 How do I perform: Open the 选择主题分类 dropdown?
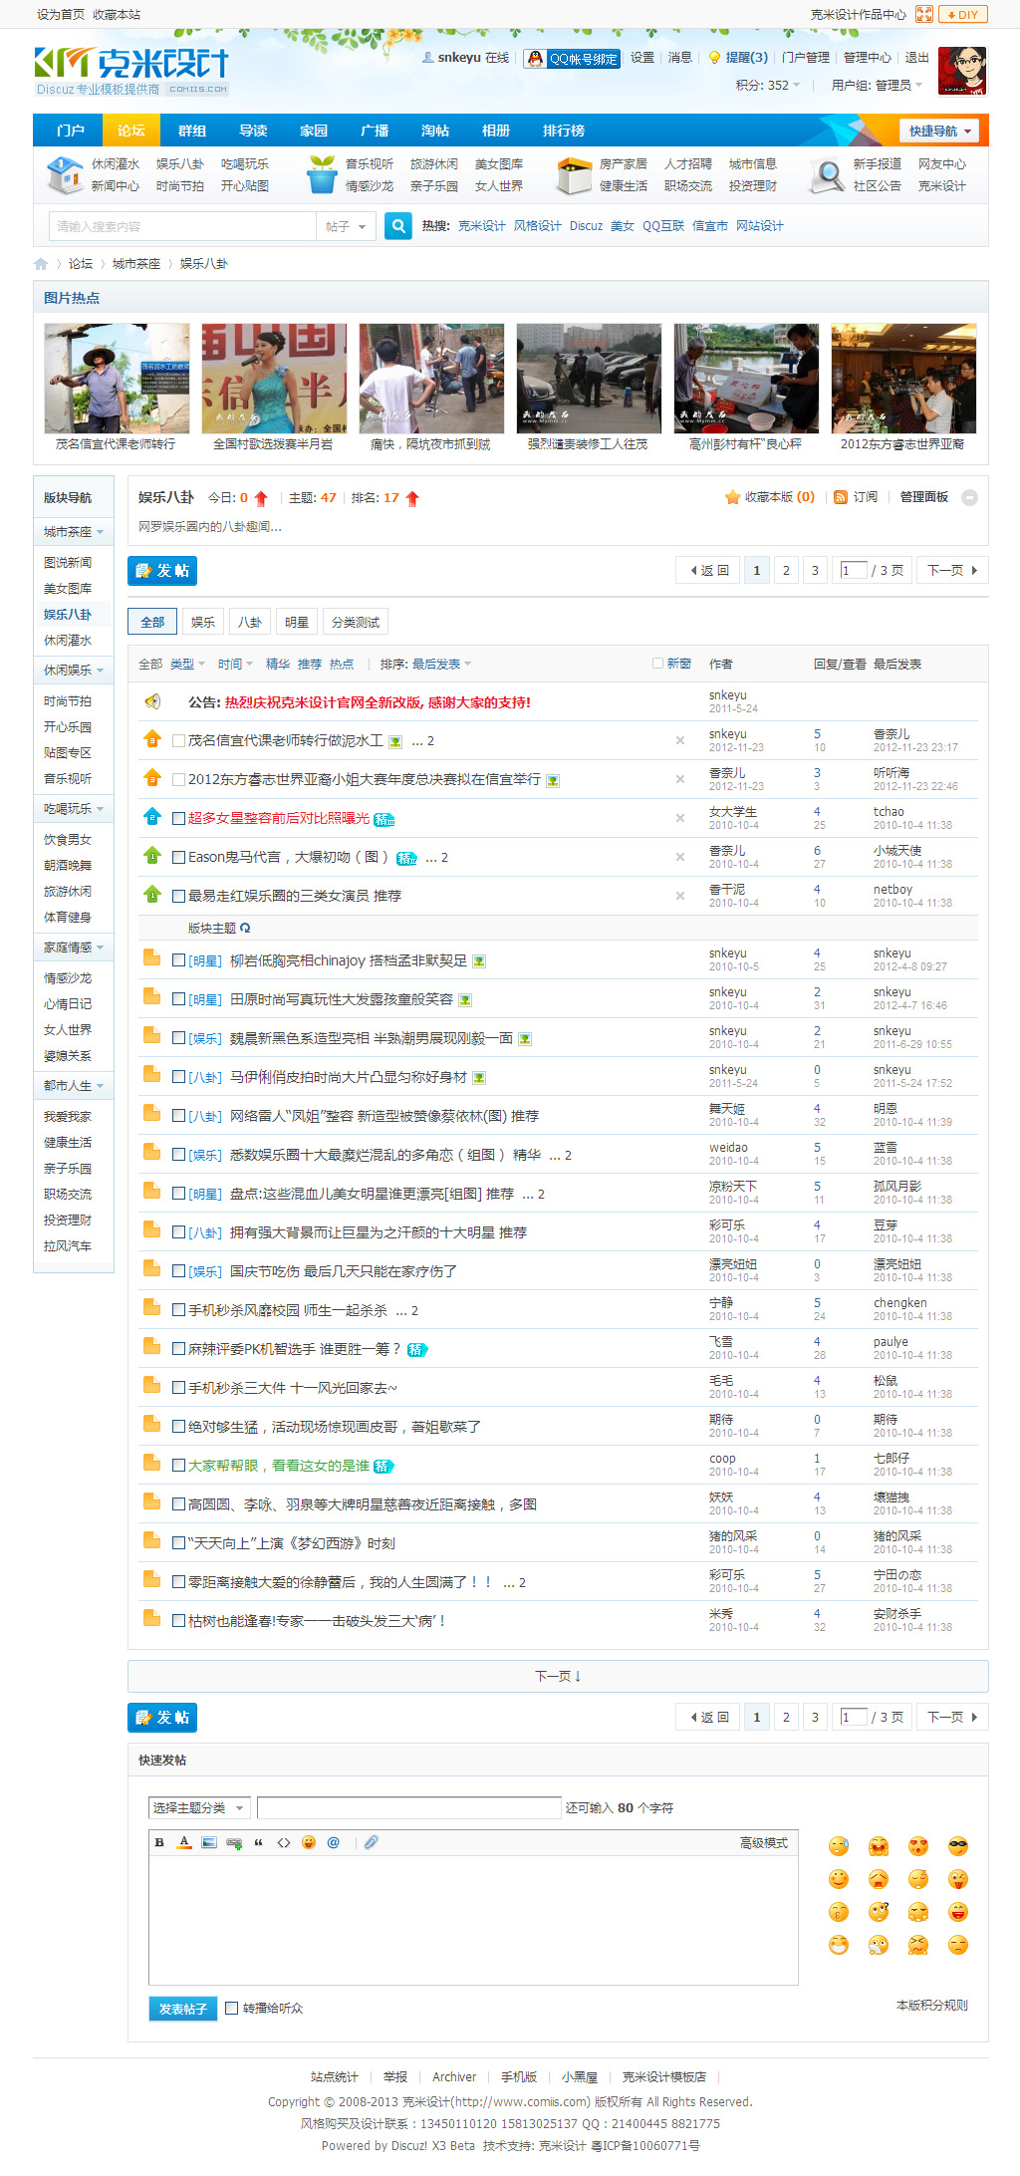tap(198, 1808)
